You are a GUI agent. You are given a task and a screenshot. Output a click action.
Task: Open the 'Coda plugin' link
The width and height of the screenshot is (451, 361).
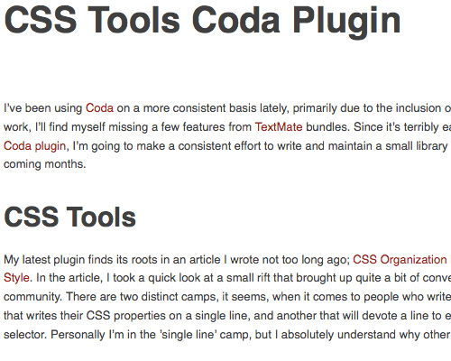click(34, 146)
